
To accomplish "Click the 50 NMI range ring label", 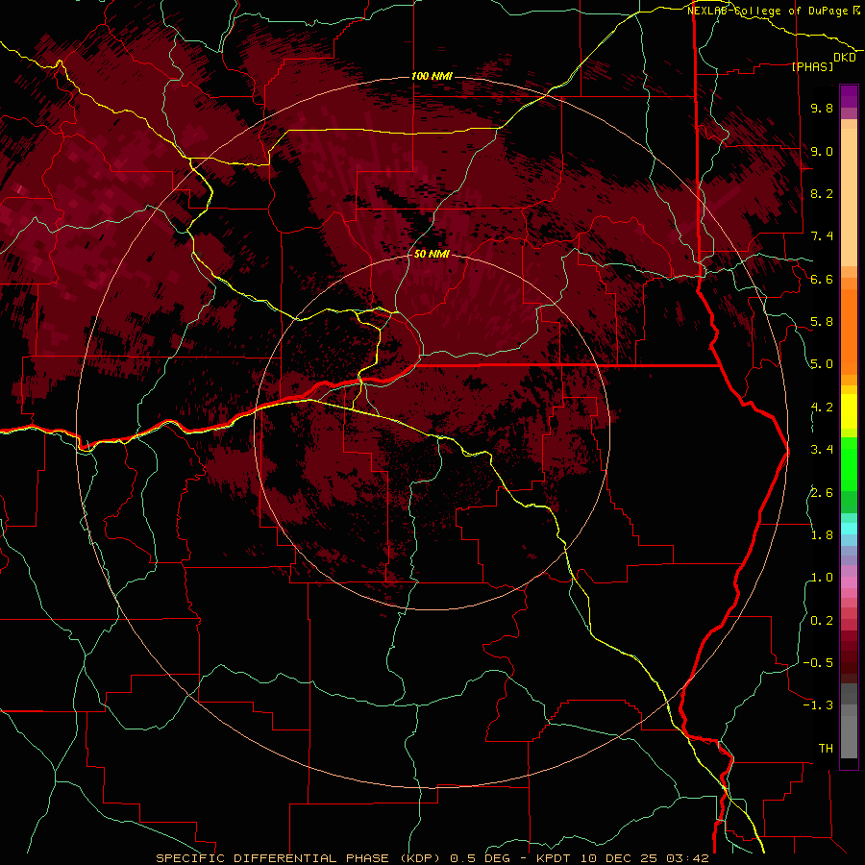I will coord(432,254).
